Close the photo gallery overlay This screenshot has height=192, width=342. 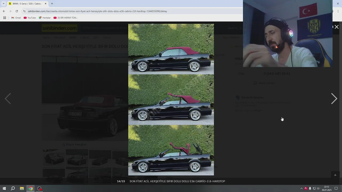pos(337,27)
